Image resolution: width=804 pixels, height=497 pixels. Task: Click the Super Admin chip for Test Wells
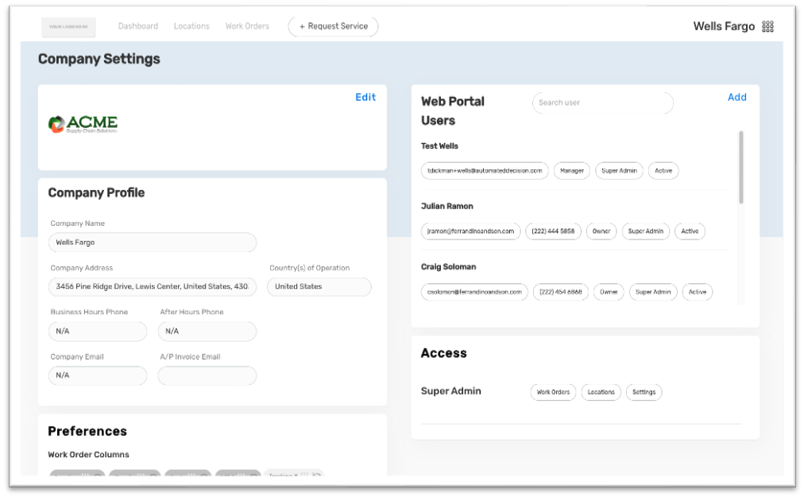(619, 170)
